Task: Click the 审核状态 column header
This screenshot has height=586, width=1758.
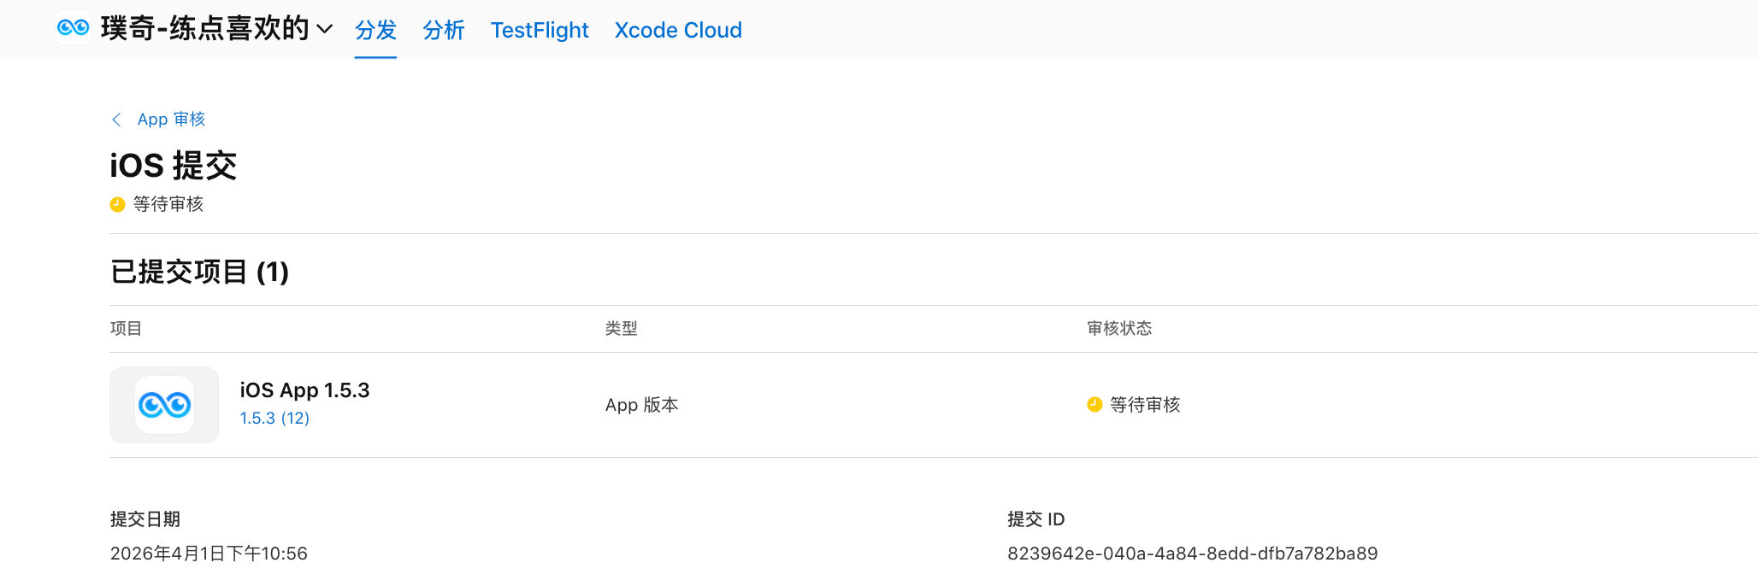Action: [x=1119, y=328]
